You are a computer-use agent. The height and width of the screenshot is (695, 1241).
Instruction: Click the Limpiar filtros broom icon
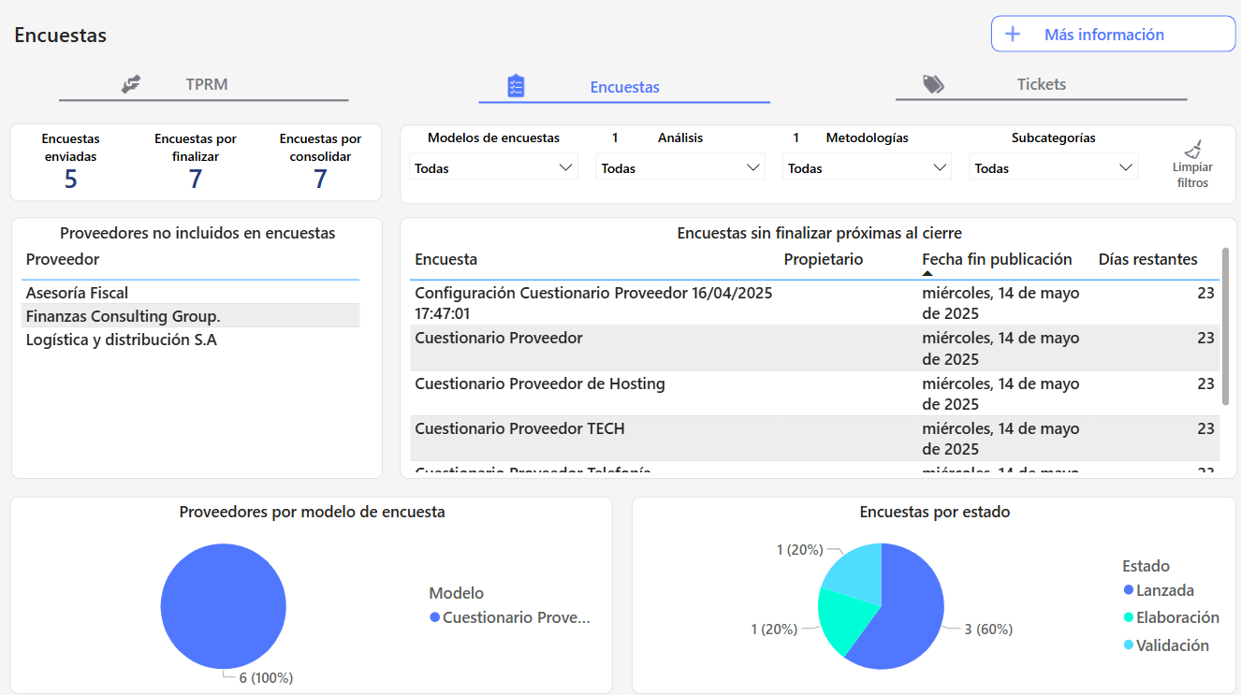pyautogui.click(x=1192, y=149)
